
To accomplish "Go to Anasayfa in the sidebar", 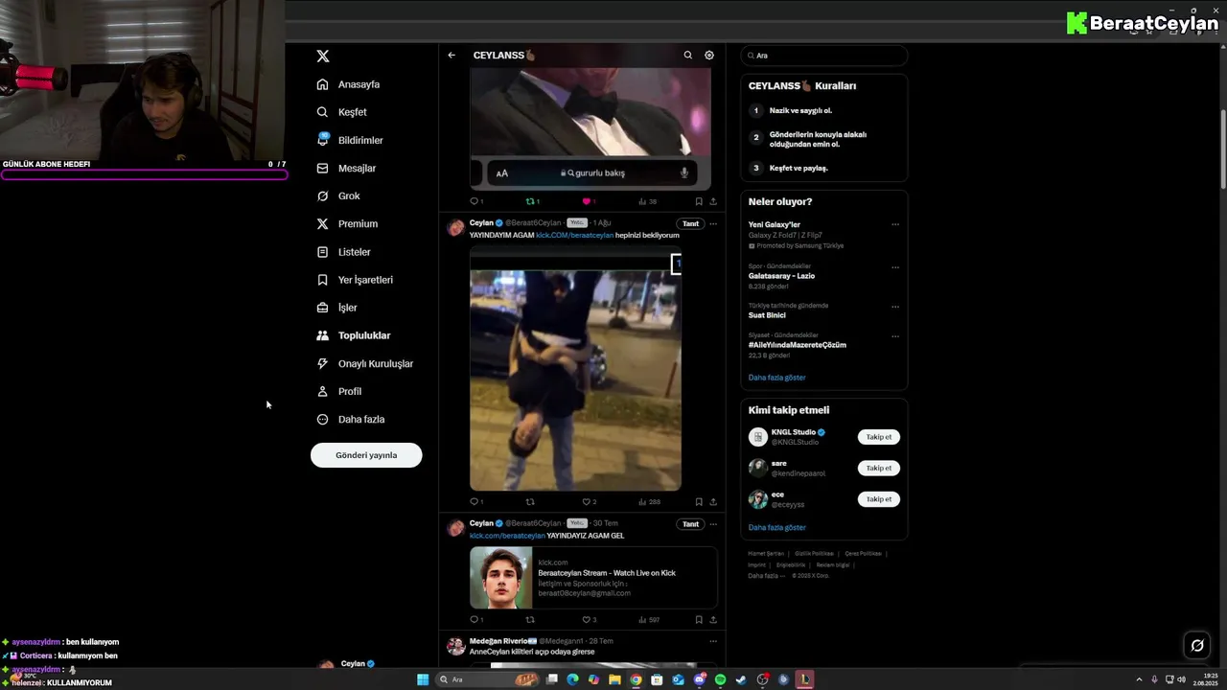I will (348, 84).
